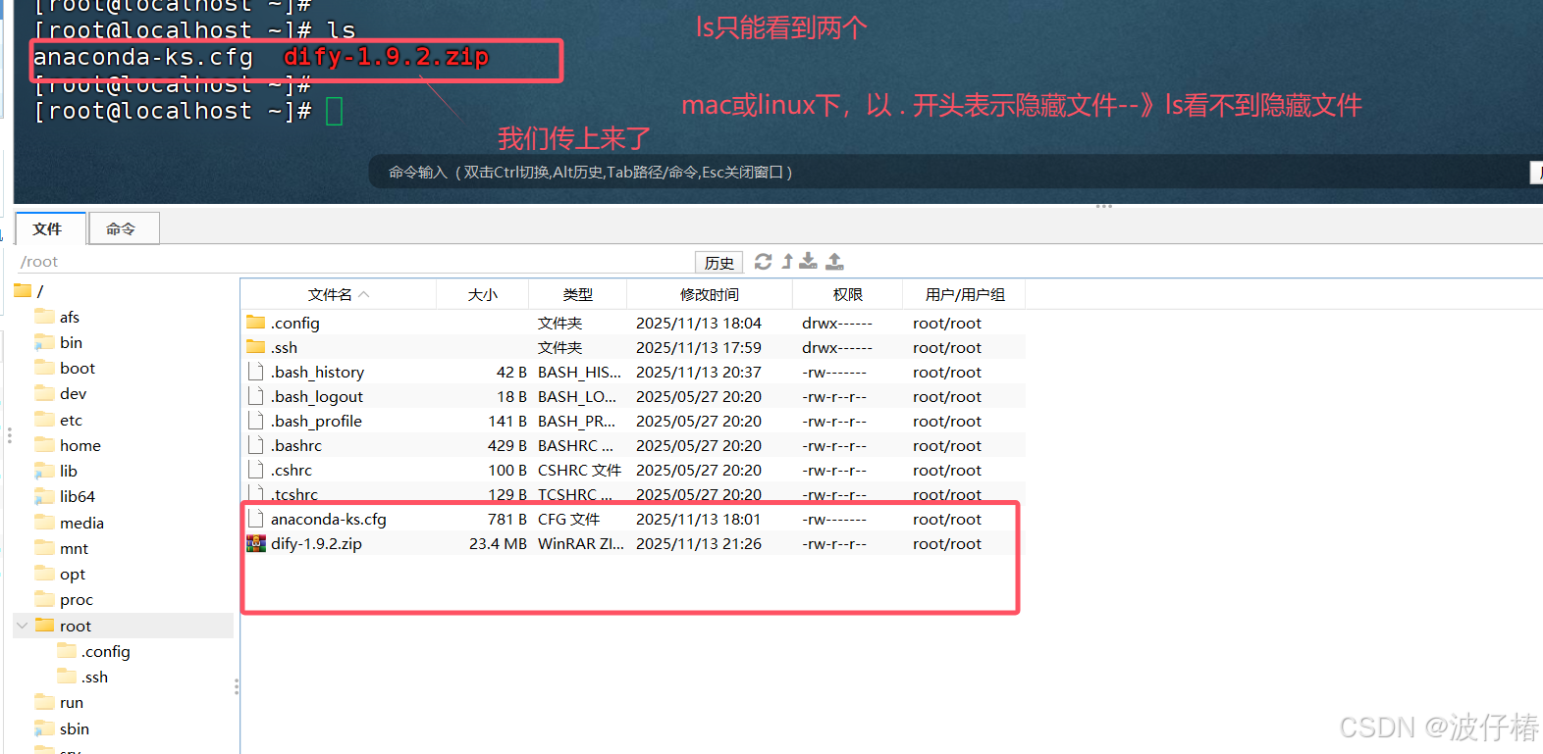
Task: Click the WinRAR icon of dify-1.9.2.zip
Action: 256,543
